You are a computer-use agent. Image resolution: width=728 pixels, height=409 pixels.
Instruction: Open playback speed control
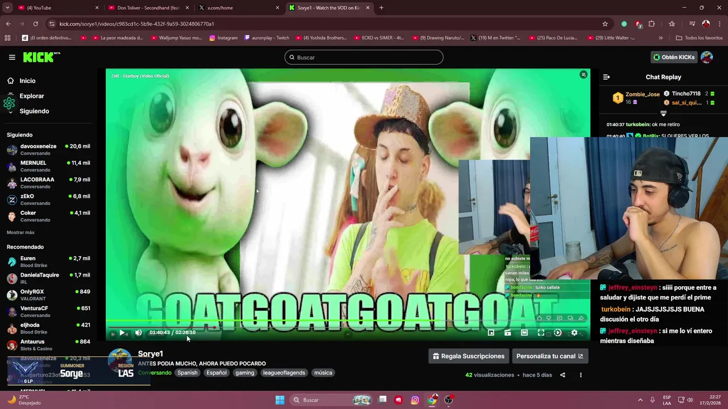coord(557,333)
